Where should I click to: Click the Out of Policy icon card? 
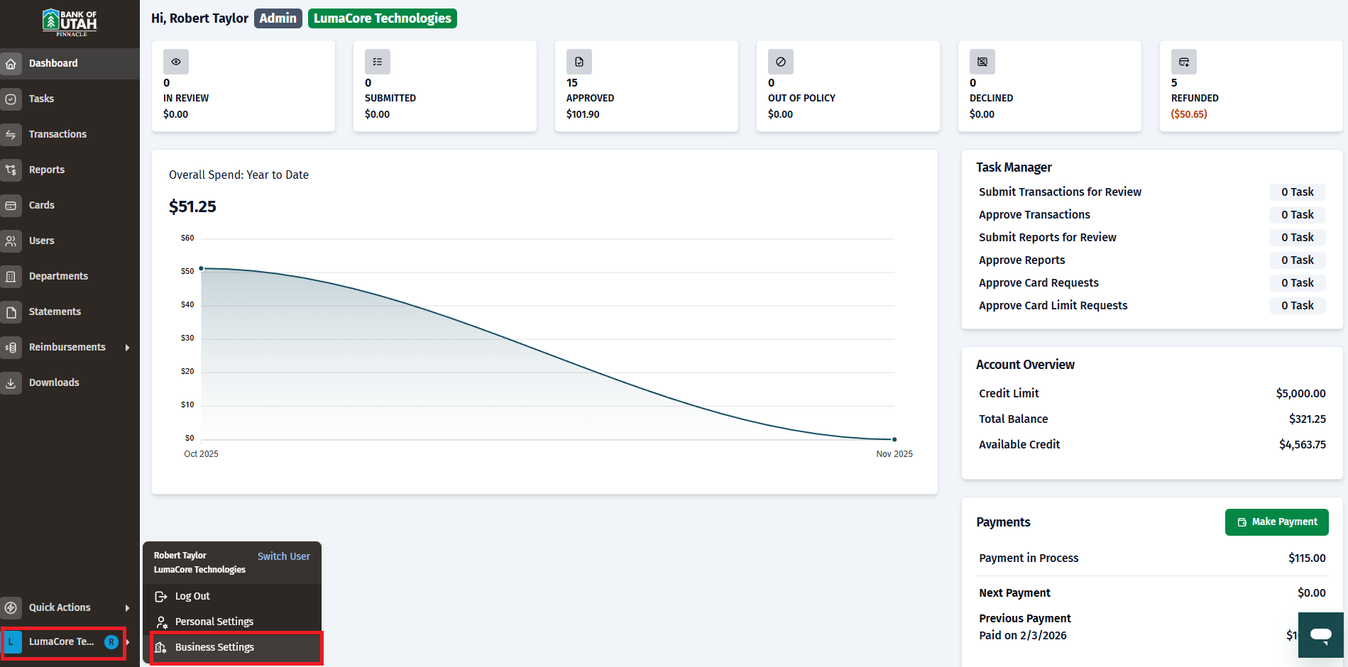pos(781,62)
